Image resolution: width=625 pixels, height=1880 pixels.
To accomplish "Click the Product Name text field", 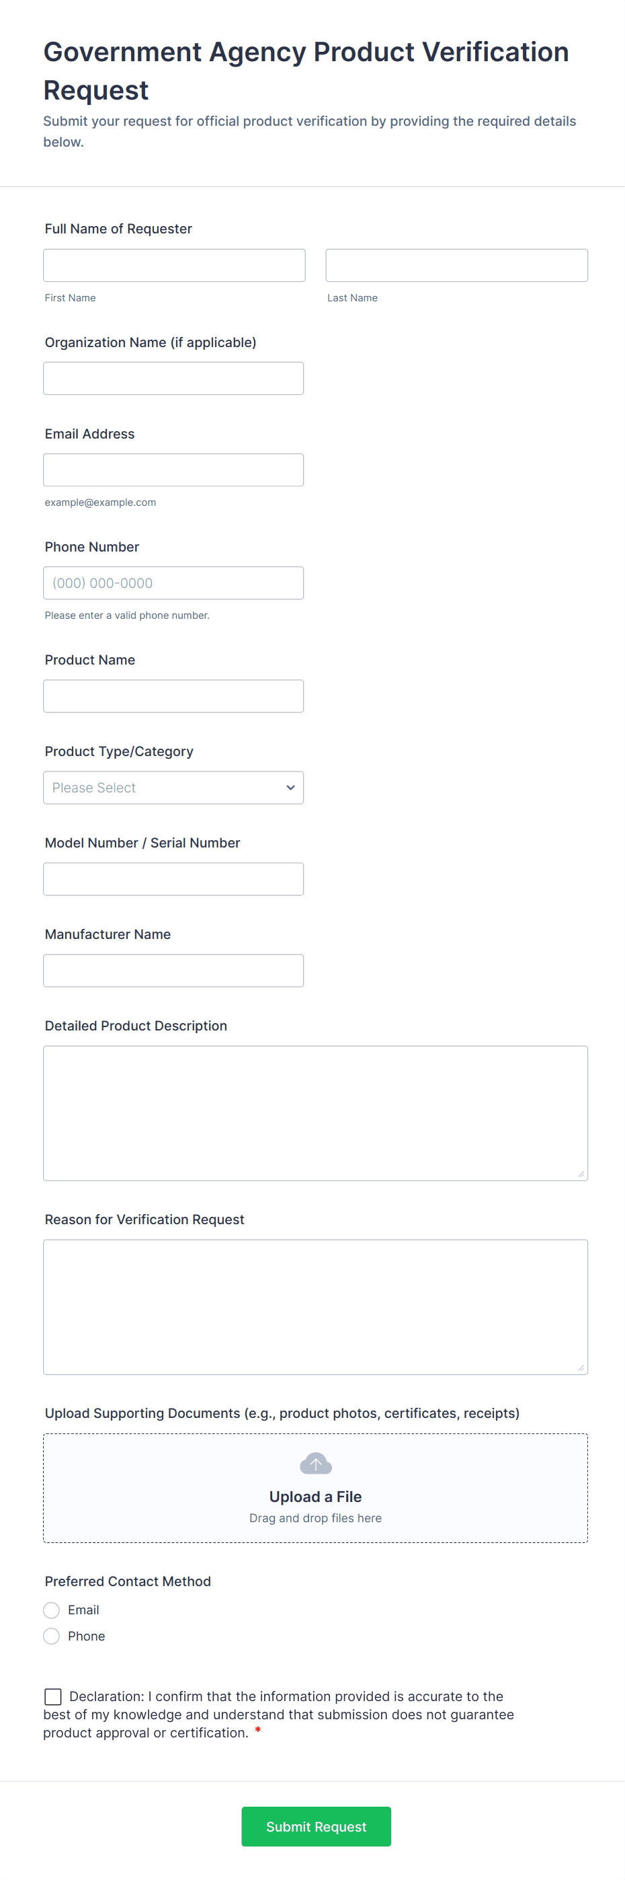I will coord(173,695).
